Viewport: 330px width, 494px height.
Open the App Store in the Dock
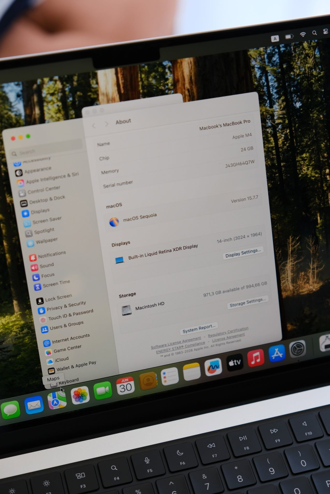tap(277, 354)
